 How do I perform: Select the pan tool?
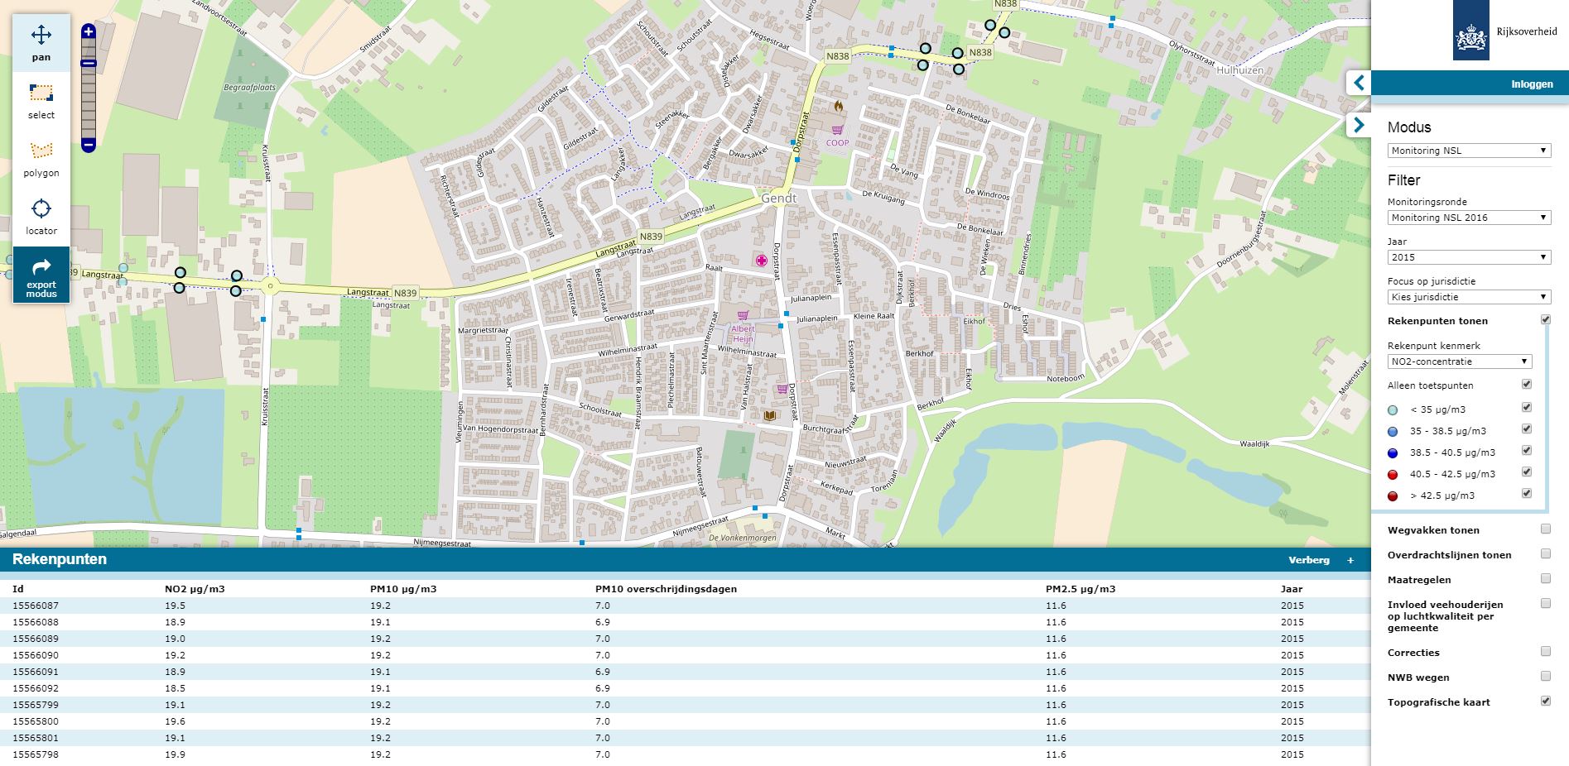[41, 43]
